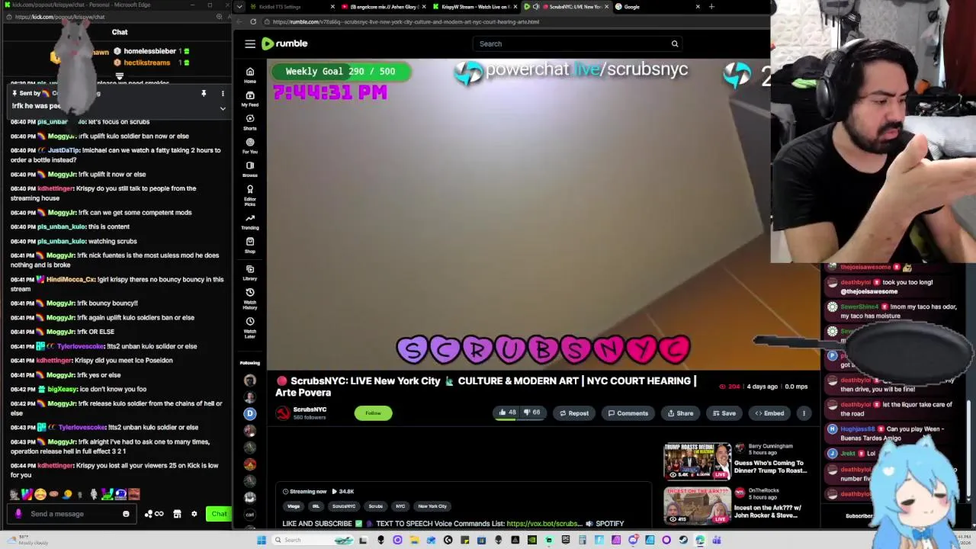Open the ScrubsNYC channel avatar
This screenshot has height=549, width=976.
[x=283, y=413]
